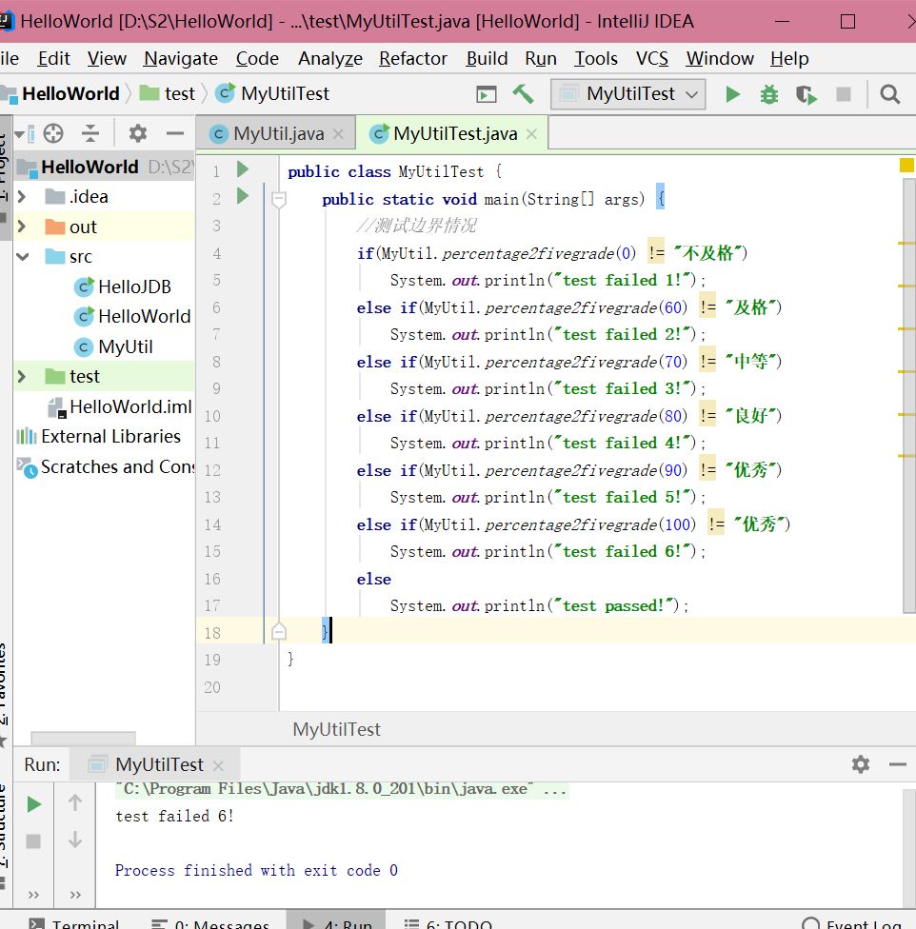Click run gutter arrow on line 2

pyautogui.click(x=243, y=196)
